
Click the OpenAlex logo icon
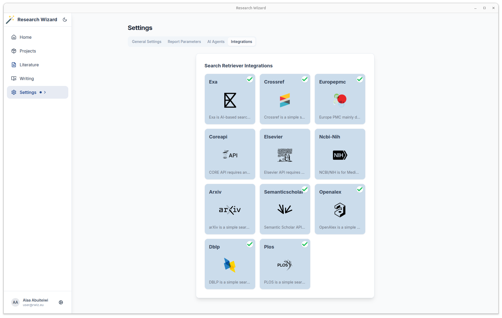[x=340, y=210]
